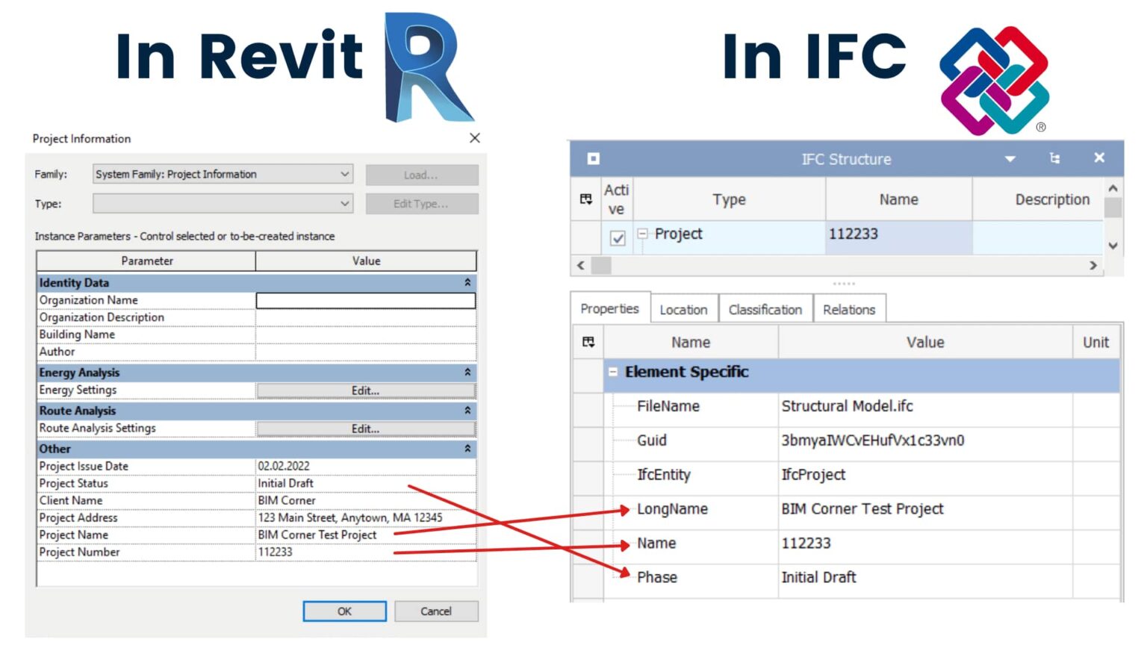This screenshot has width=1147, height=645.
Task: Open the Family dropdown for Project Information
Action: [x=344, y=174]
